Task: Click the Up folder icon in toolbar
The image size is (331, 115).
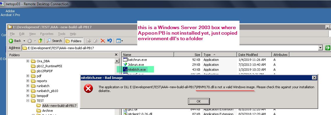Action: click(40, 41)
